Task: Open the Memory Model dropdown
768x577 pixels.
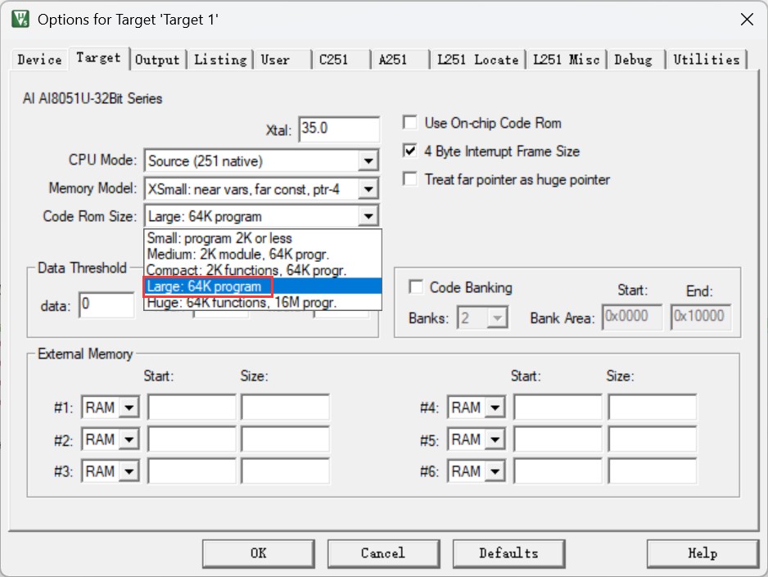Action: (x=368, y=189)
